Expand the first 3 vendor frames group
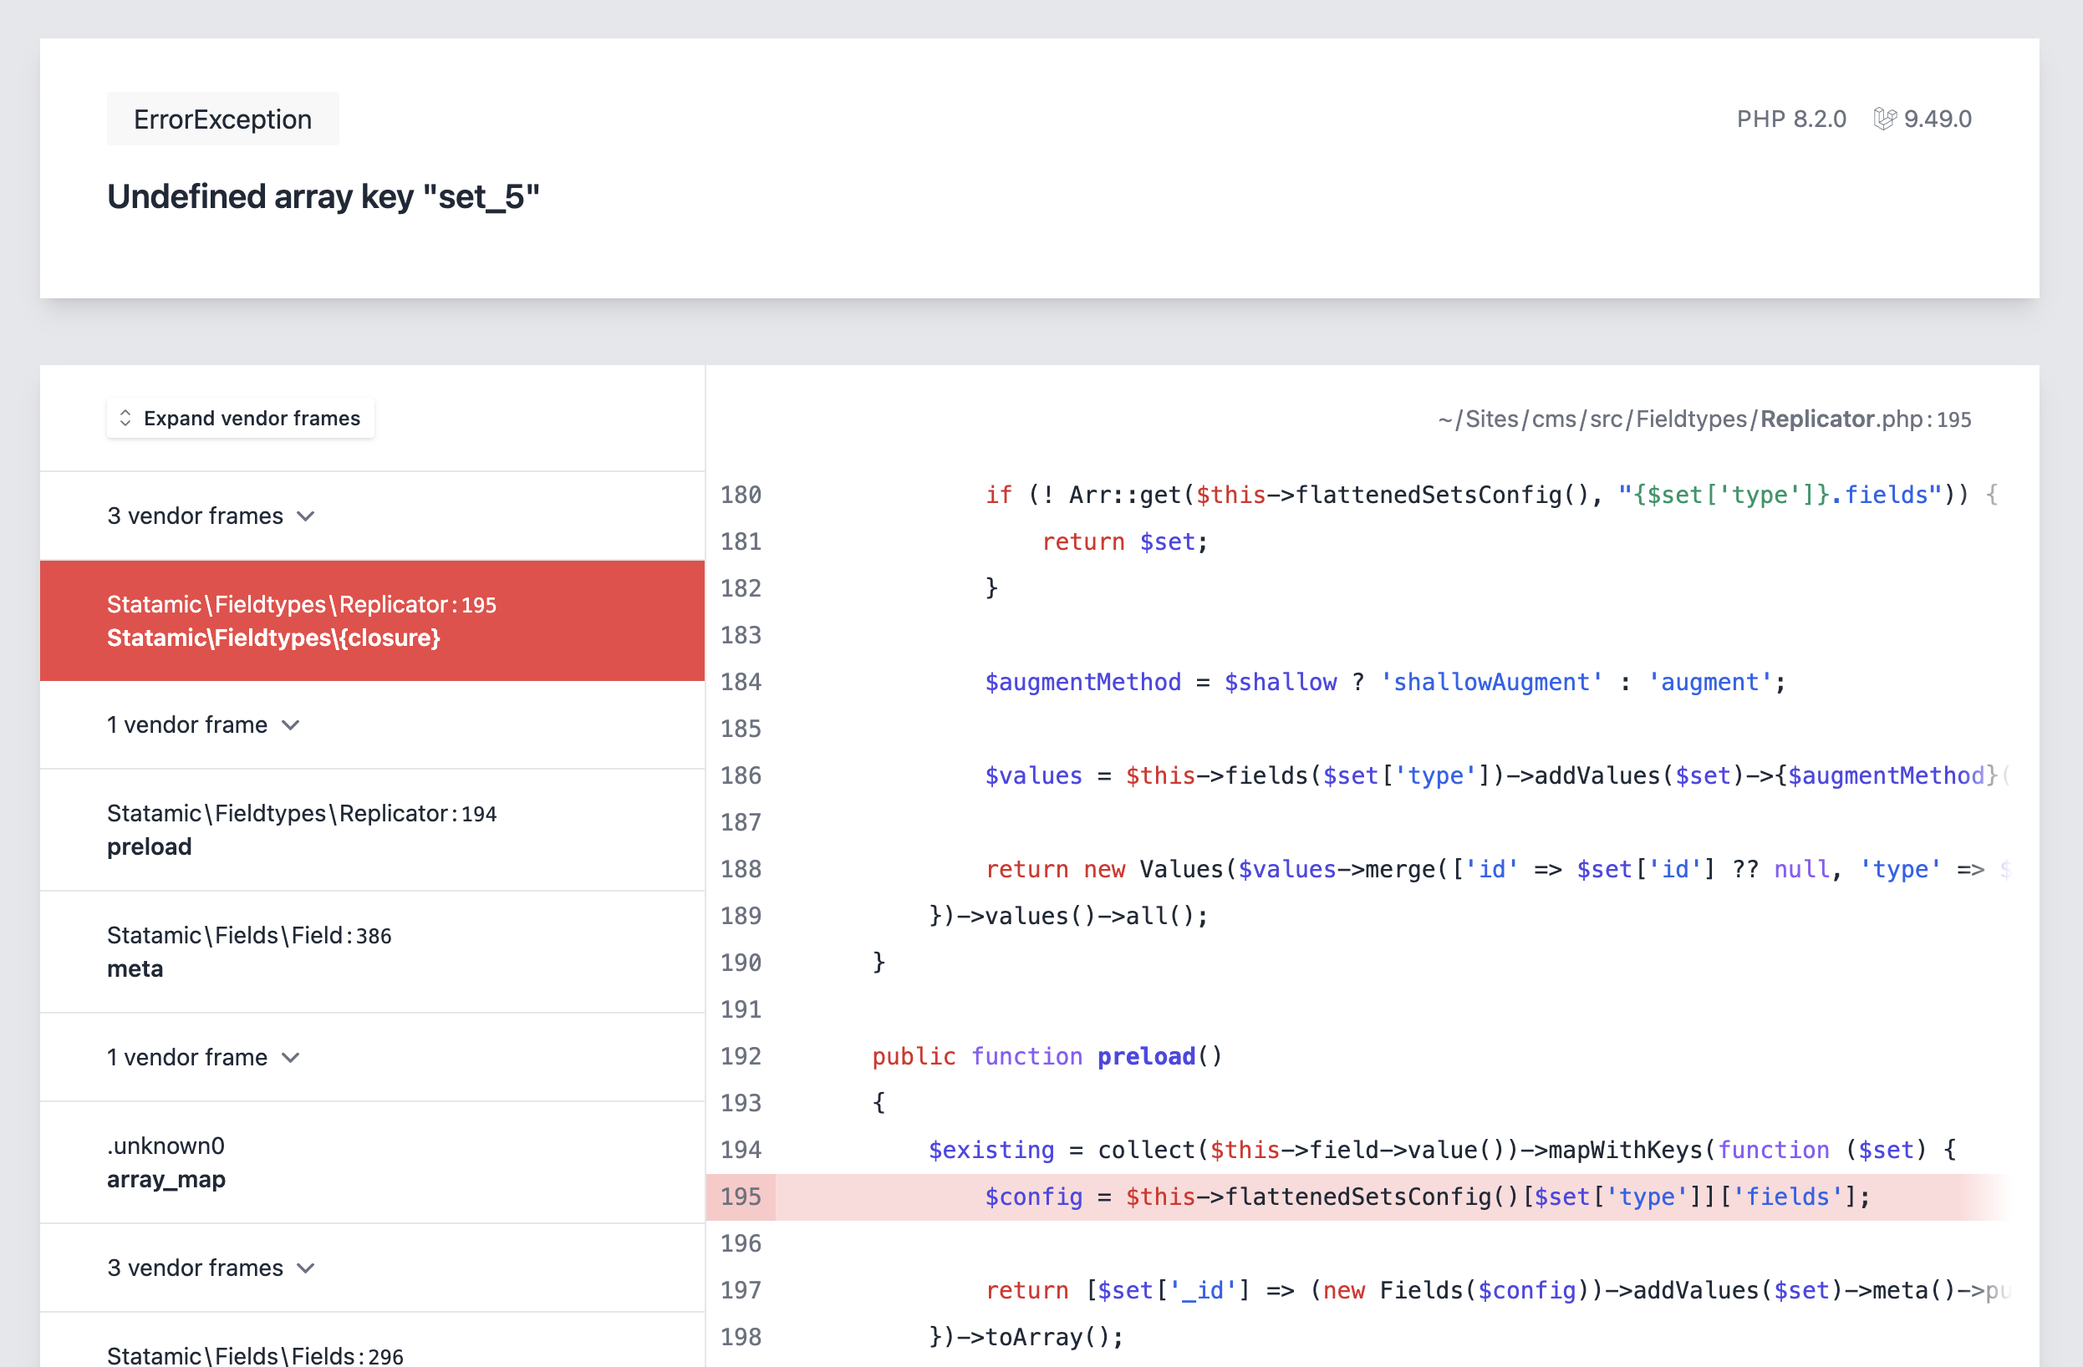This screenshot has width=2083, height=1367. coord(210,516)
